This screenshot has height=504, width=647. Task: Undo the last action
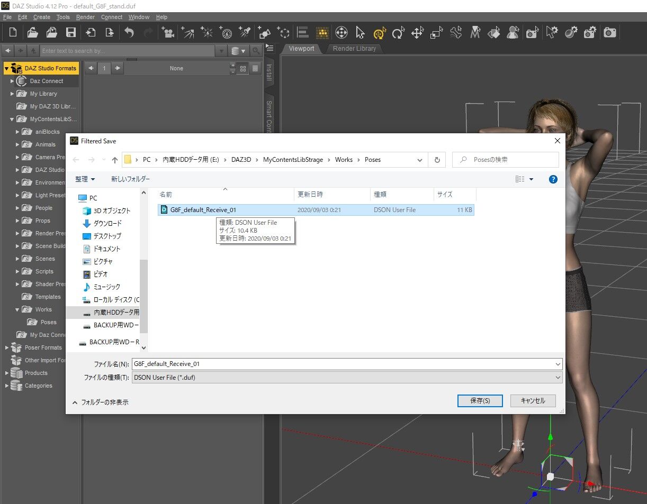tap(129, 33)
